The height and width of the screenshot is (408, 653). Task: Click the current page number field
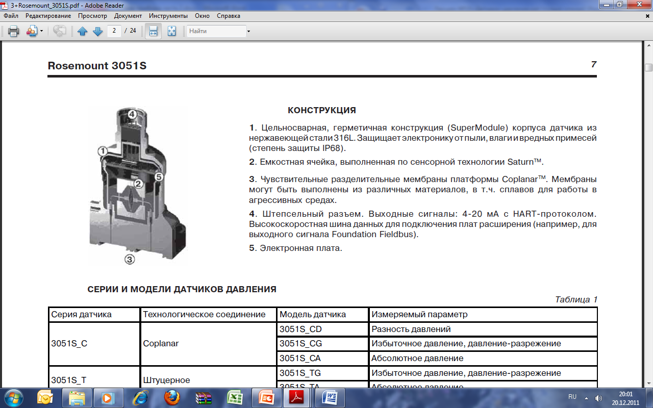point(114,31)
